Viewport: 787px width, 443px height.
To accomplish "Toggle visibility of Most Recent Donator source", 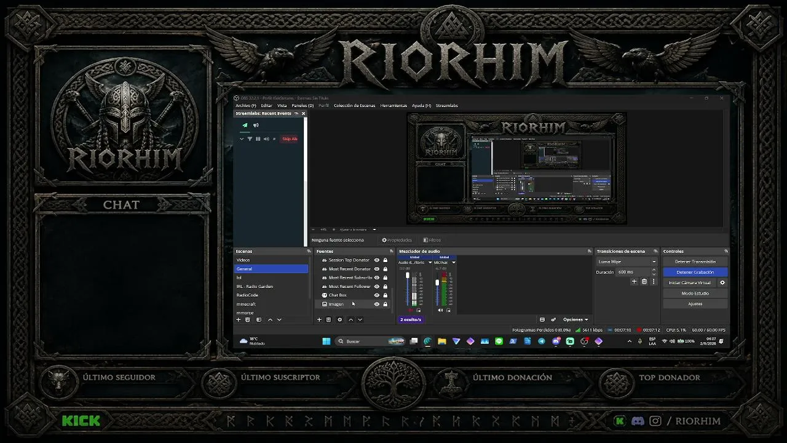I will pyautogui.click(x=377, y=269).
